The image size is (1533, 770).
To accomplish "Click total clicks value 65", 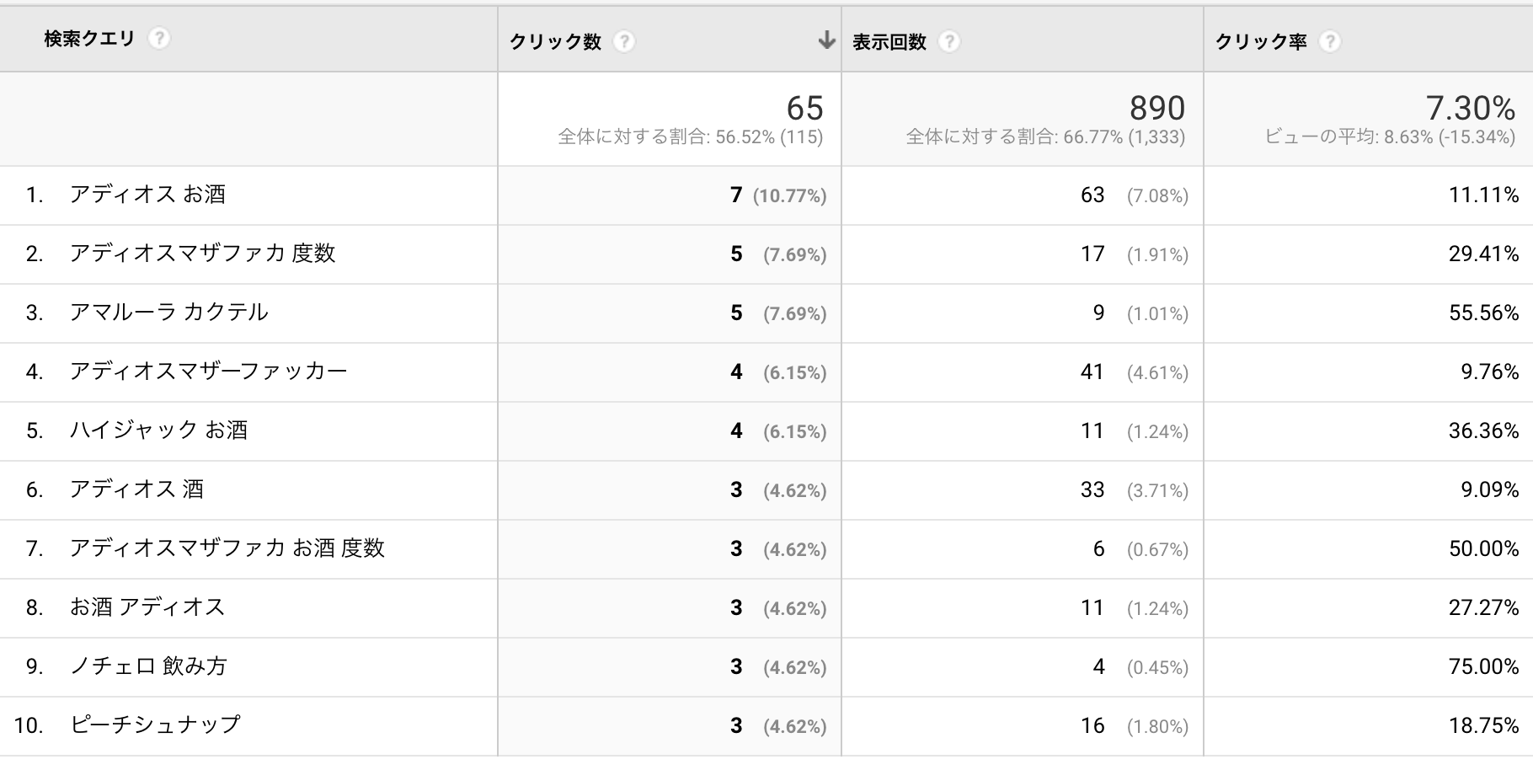I will coord(804,109).
